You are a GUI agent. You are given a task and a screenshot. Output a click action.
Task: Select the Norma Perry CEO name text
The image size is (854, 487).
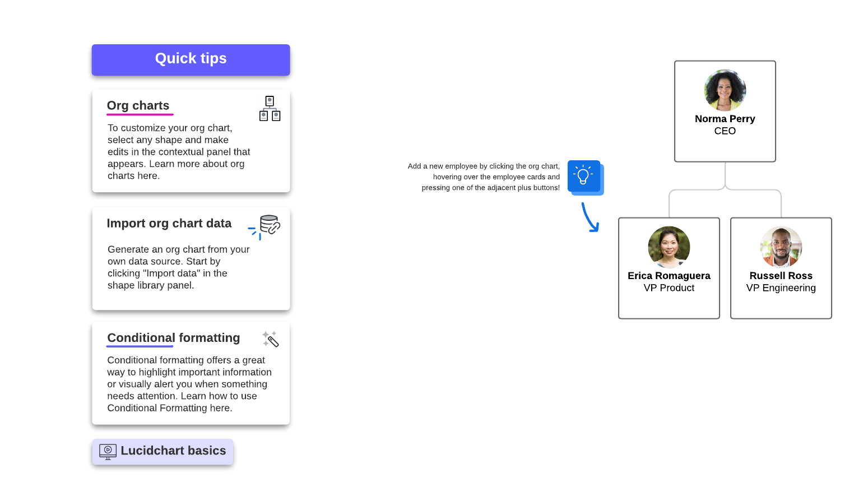click(725, 125)
